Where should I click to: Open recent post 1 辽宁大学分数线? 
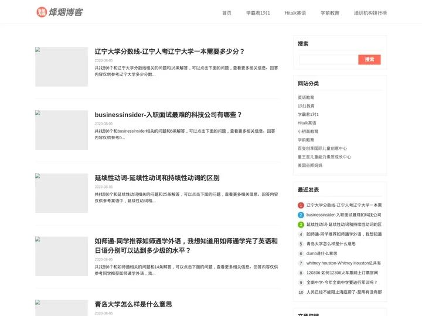click(x=344, y=205)
